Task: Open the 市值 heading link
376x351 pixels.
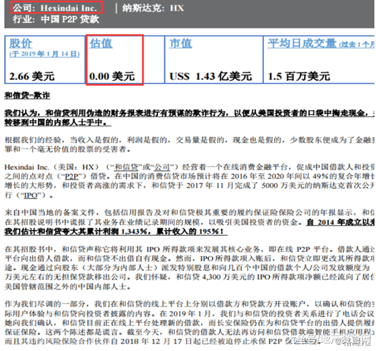Action: click(x=181, y=43)
